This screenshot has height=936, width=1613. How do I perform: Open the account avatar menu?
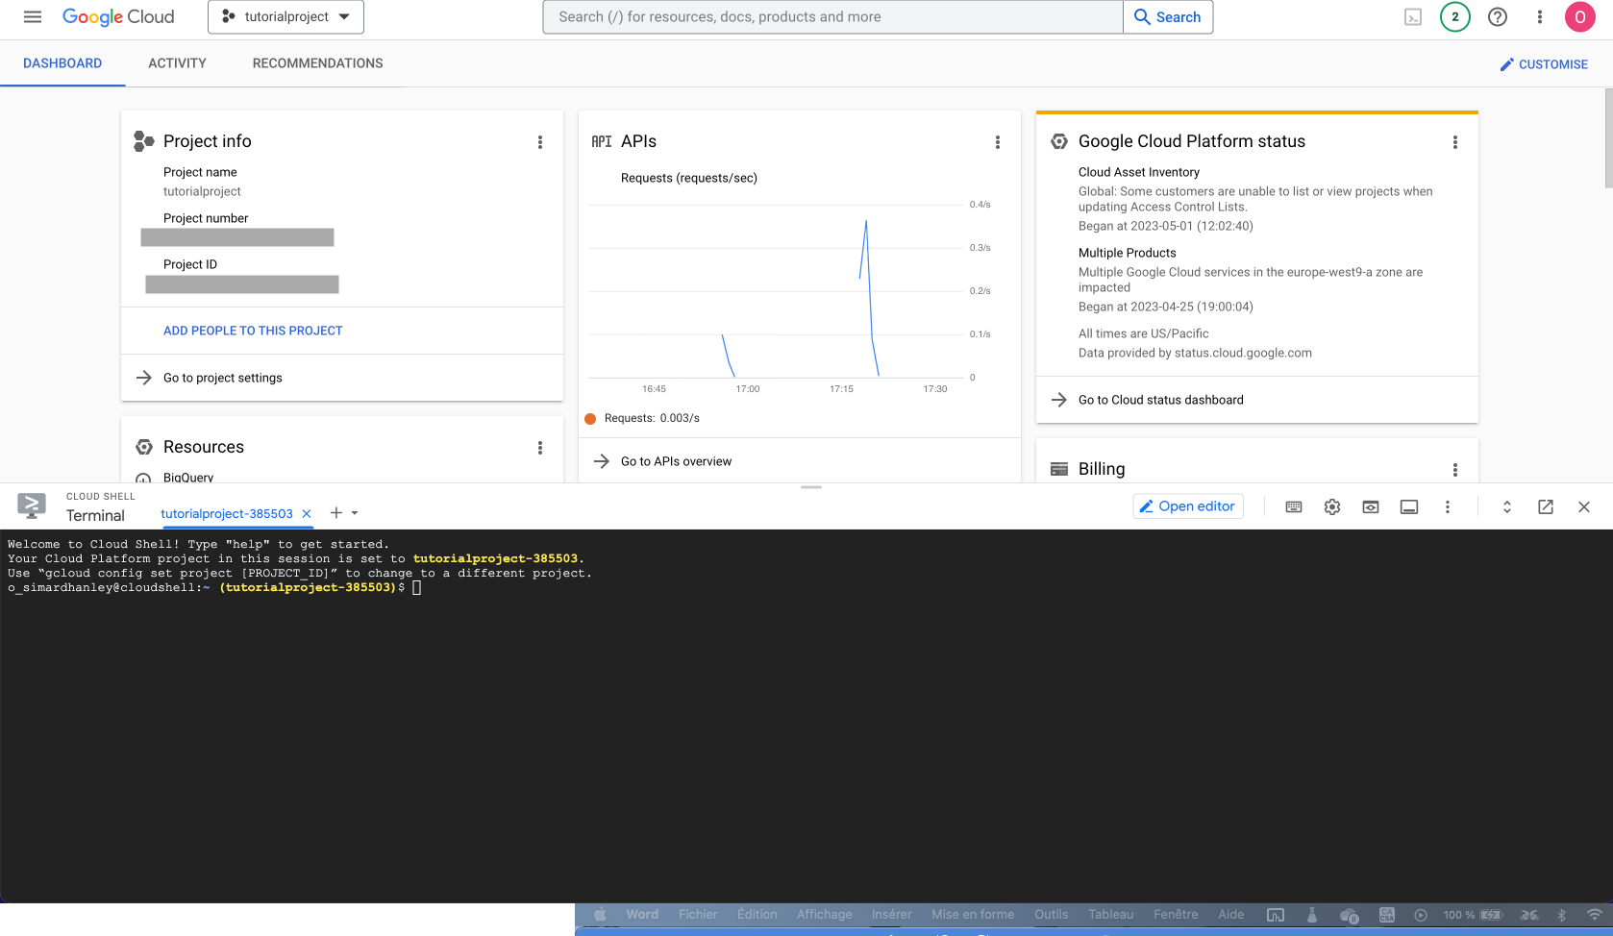(x=1580, y=17)
